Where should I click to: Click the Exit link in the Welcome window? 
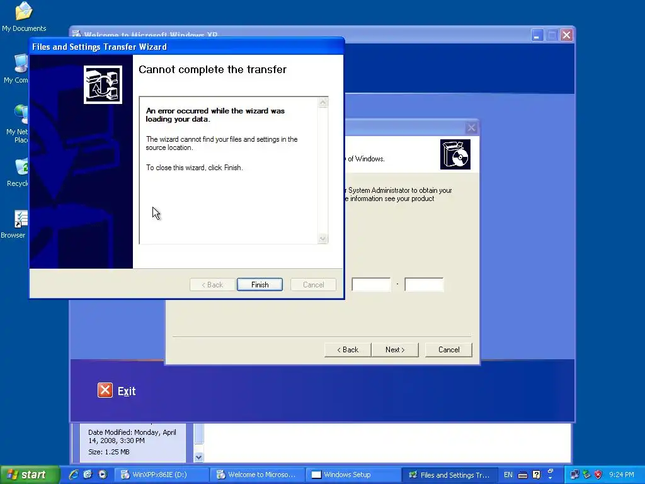[x=127, y=391]
